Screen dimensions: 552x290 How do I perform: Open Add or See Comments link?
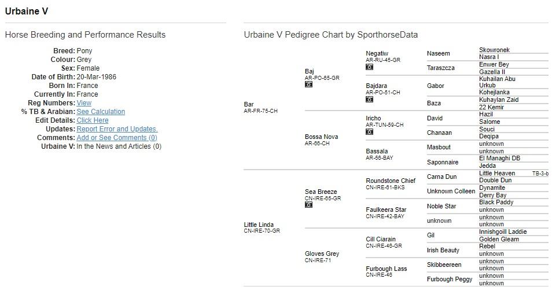(117, 138)
